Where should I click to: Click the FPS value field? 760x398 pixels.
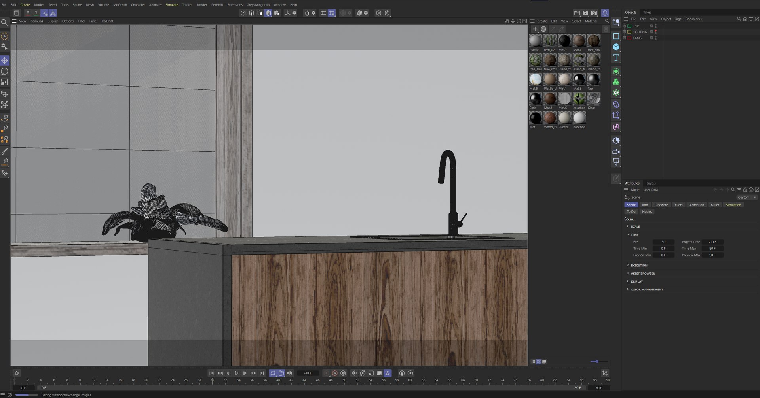[663, 242]
